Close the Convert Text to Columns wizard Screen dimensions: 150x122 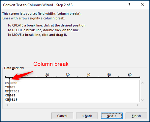[x=143, y=5]
